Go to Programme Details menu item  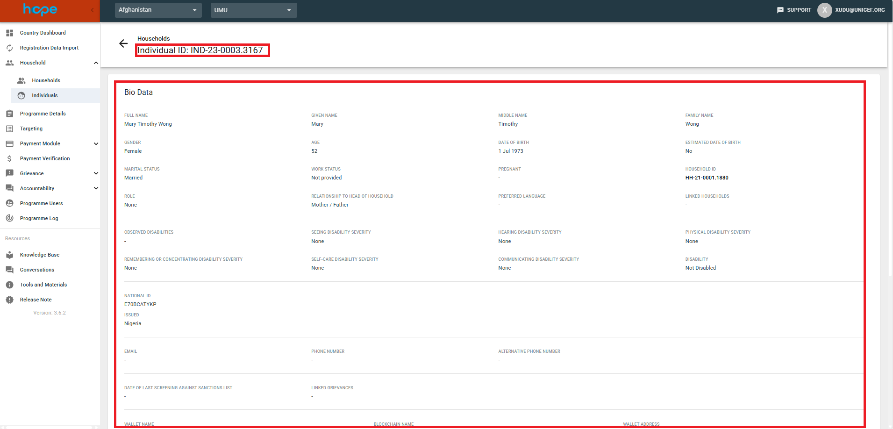click(x=43, y=114)
